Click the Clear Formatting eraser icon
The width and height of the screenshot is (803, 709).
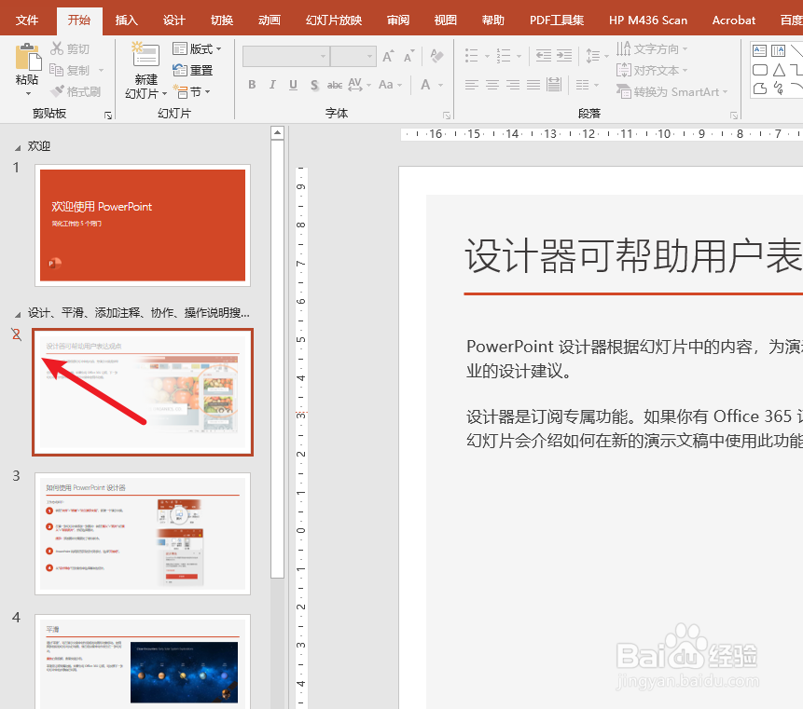[436, 56]
